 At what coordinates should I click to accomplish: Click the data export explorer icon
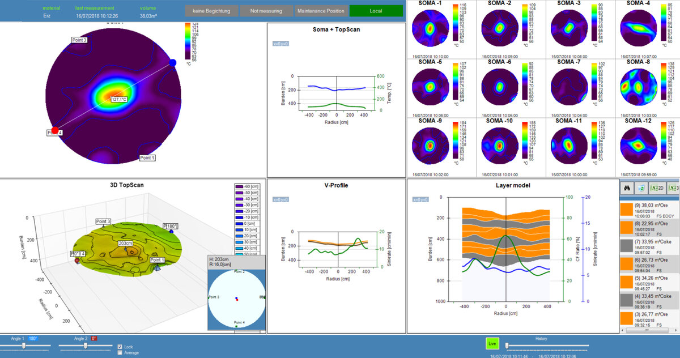pos(641,188)
